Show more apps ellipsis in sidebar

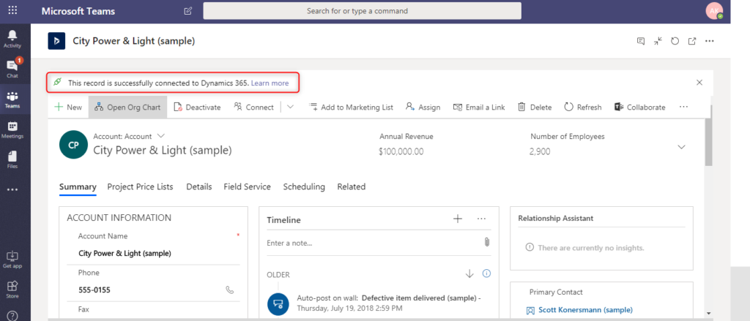pyautogui.click(x=12, y=189)
